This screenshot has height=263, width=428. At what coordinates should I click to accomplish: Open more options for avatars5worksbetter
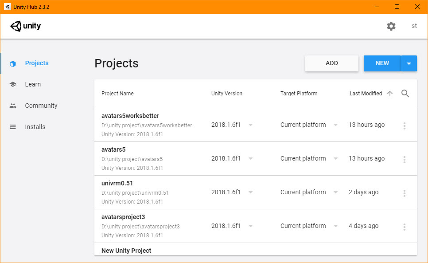404,126
